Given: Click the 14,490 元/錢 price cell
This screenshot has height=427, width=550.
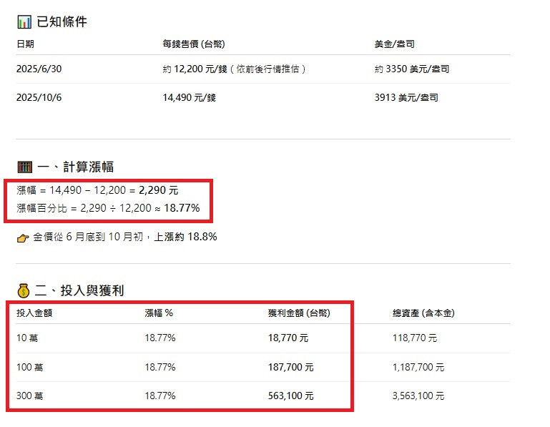Looking at the screenshot, I should pyautogui.click(x=189, y=97).
